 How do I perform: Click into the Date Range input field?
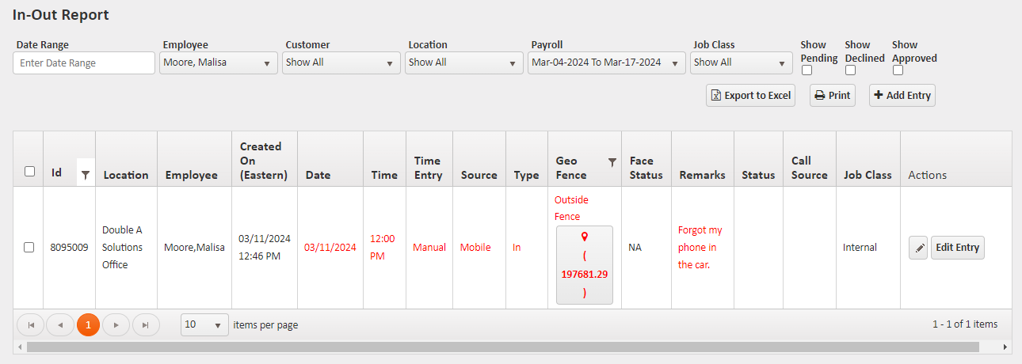[x=84, y=63]
